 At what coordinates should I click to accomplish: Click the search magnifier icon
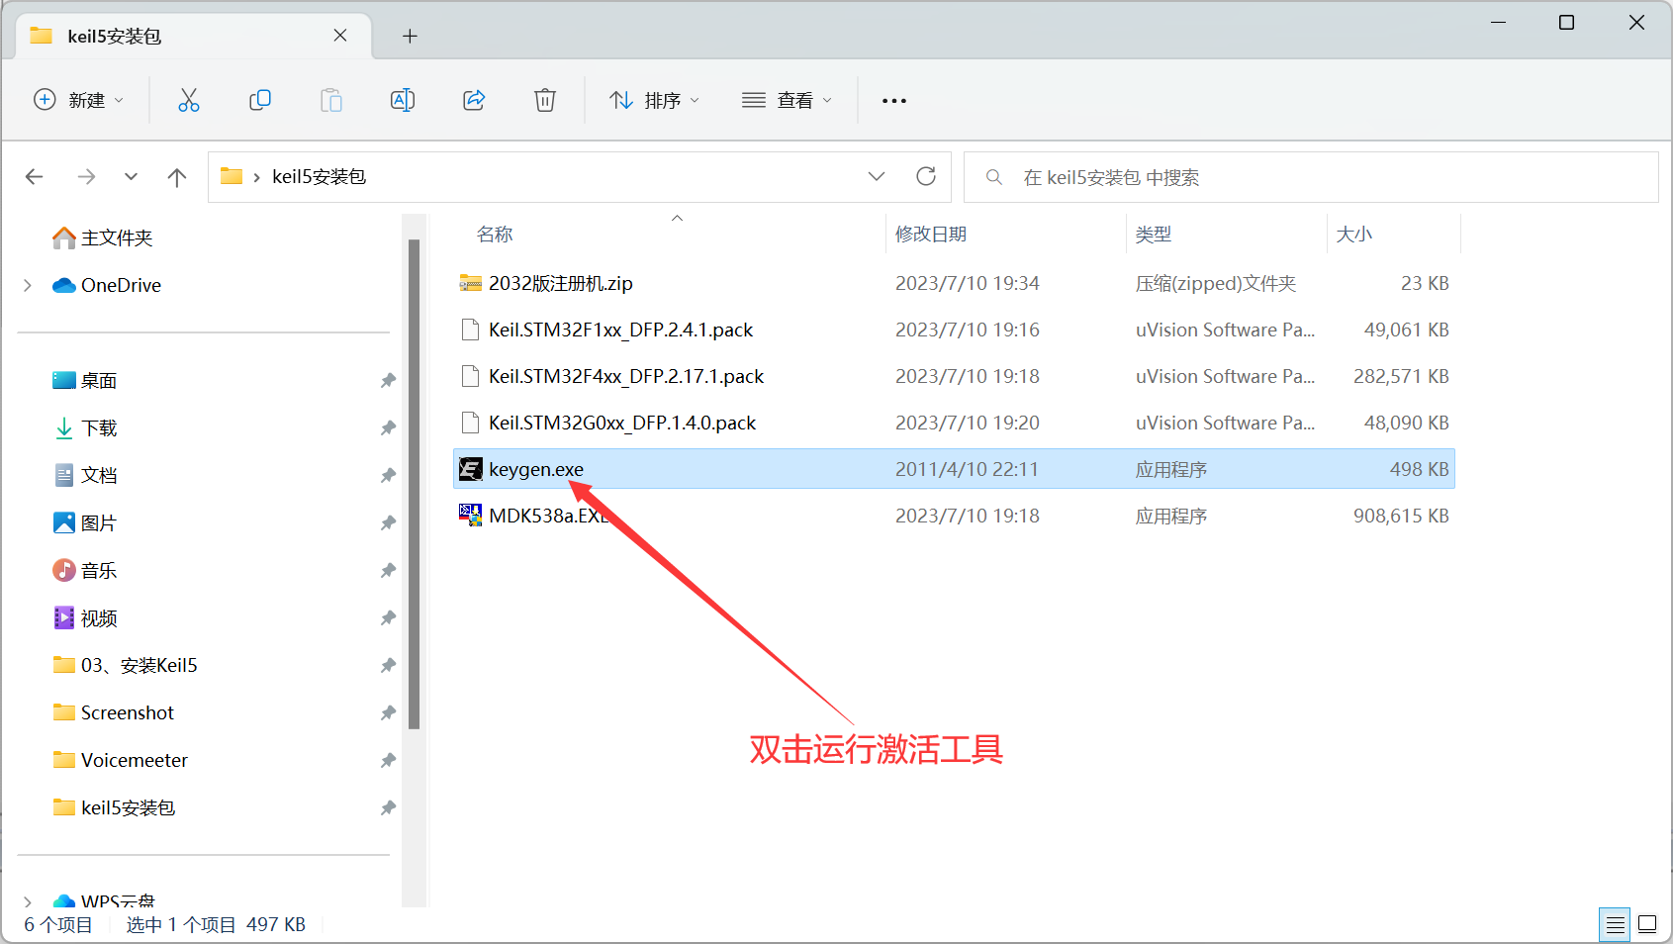point(994,177)
